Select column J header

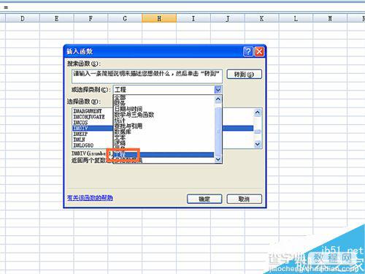point(228,18)
